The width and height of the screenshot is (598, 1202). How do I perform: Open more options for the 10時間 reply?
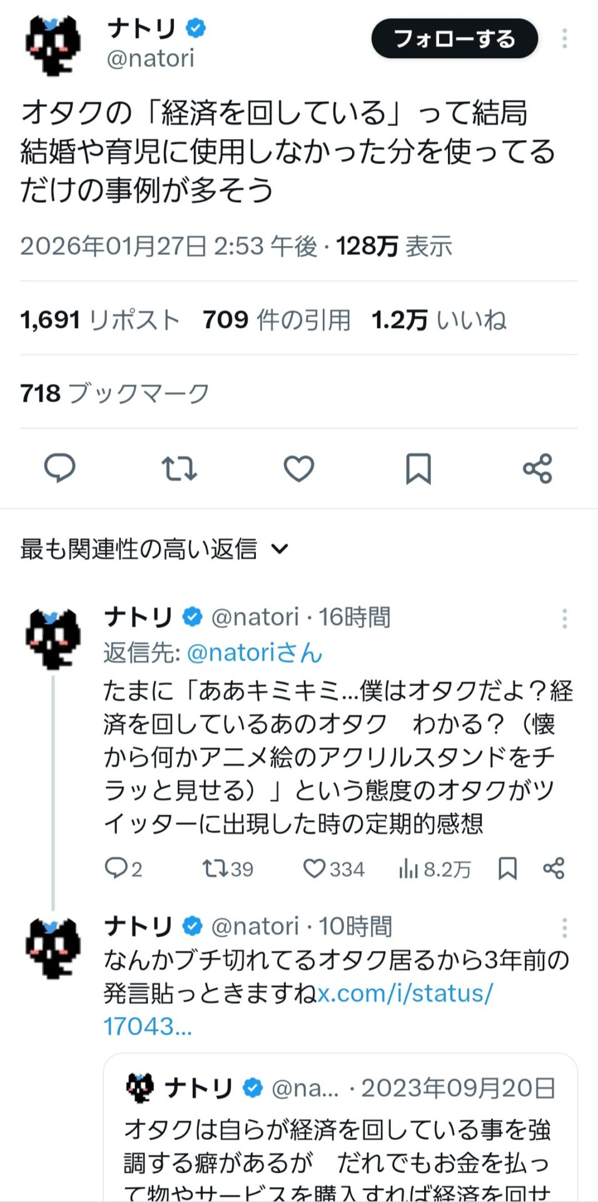[564, 928]
